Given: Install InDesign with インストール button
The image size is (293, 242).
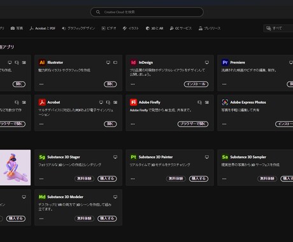Looking at the screenshot, I should pos(196,84).
